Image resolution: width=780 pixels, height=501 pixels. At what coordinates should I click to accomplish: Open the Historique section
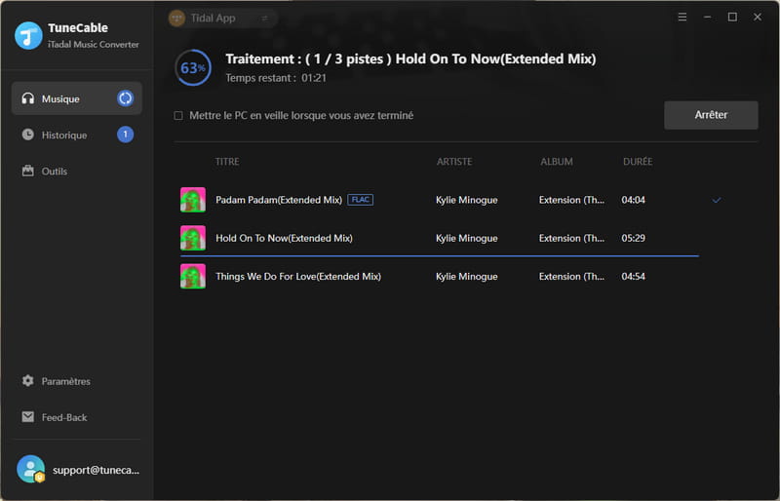click(77, 135)
